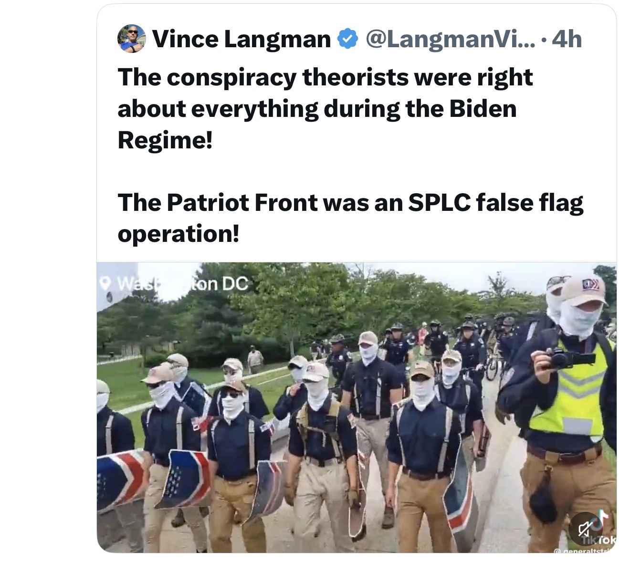
Task: Click the "TikTok" wordmark text on video
Action: coord(600,541)
